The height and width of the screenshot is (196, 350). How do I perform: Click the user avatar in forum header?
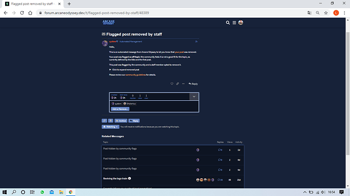(x=240, y=22)
